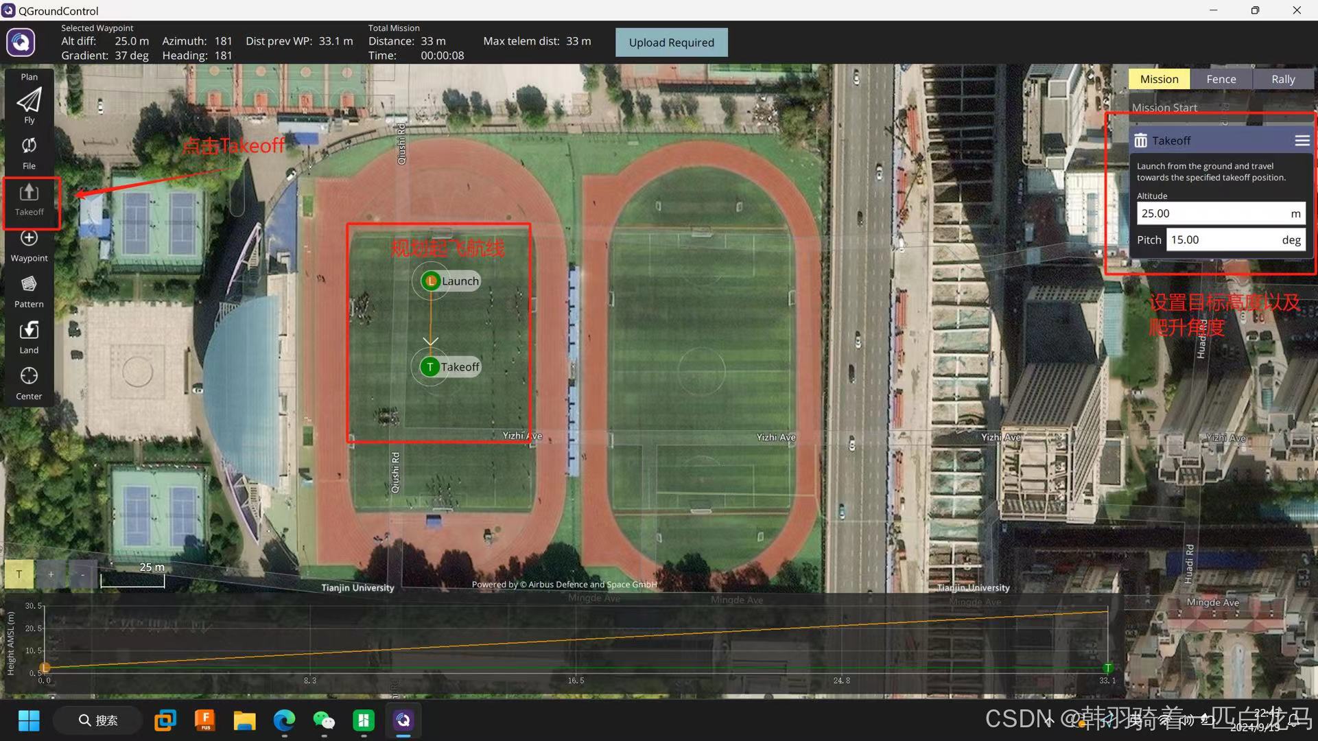Delete Takeoff item with trash icon
This screenshot has height=741, width=1318.
coord(1140,141)
